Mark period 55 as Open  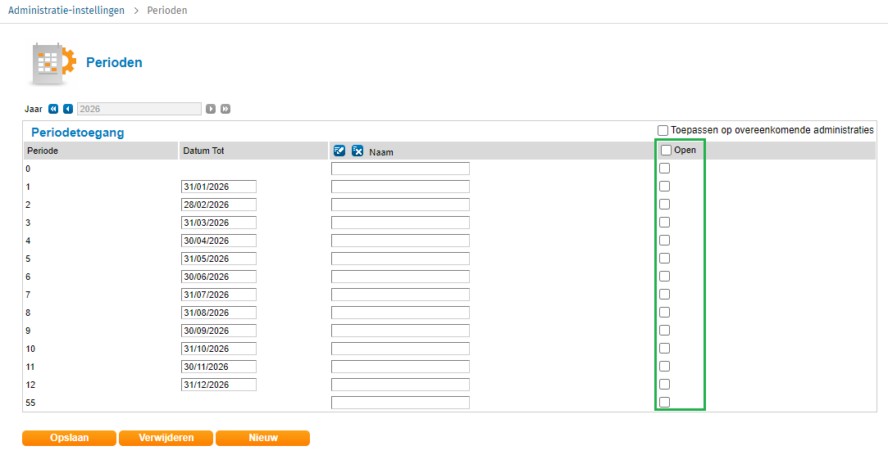(665, 403)
